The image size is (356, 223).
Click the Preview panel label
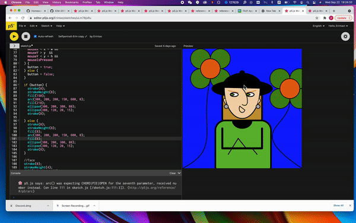point(188,46)
